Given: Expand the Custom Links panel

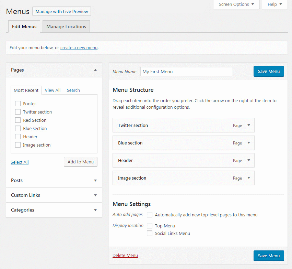Looking at the screenshot, I should [95, 195].
